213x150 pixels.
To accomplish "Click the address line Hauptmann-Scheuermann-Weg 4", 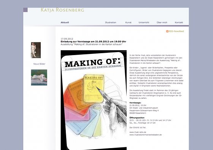I will [x=144, y=111].
